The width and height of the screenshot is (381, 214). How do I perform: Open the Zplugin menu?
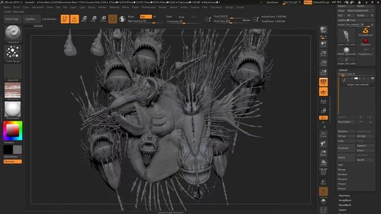point(229,7)
